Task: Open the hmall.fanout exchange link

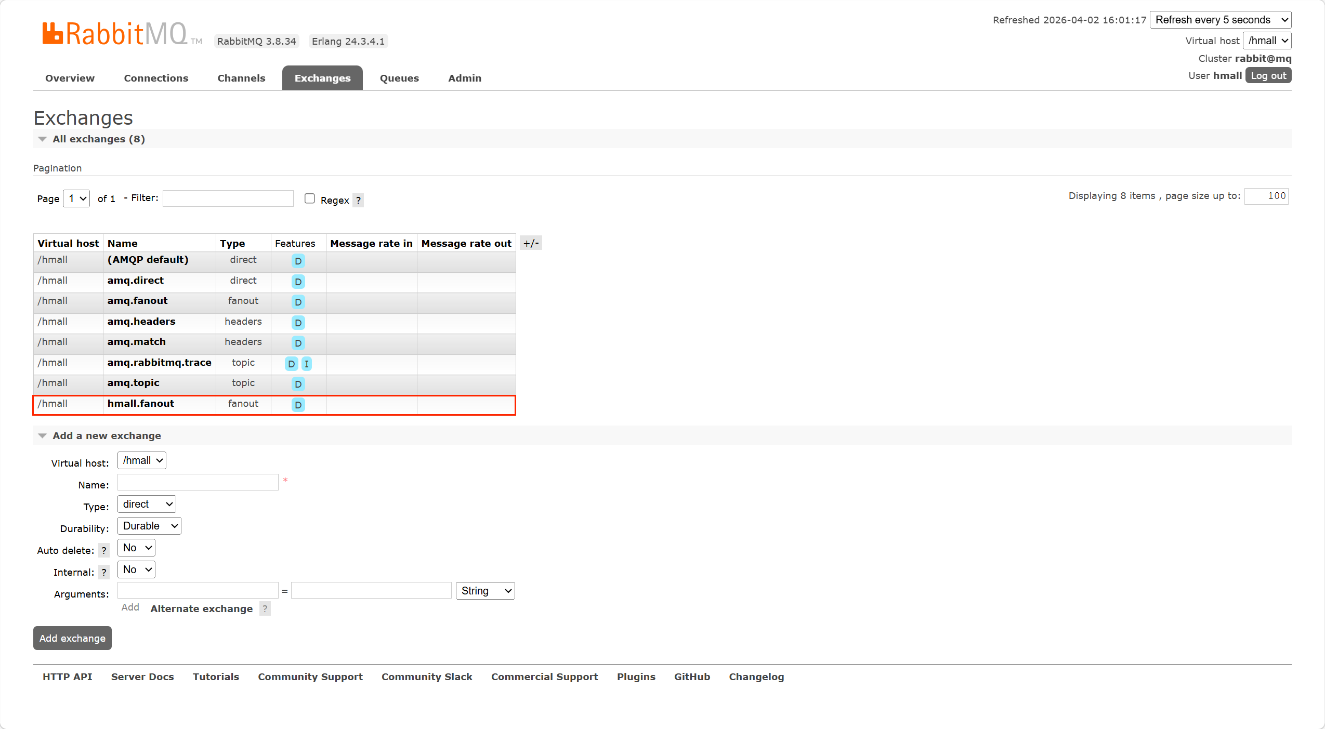Action: [x=140, y=404]
